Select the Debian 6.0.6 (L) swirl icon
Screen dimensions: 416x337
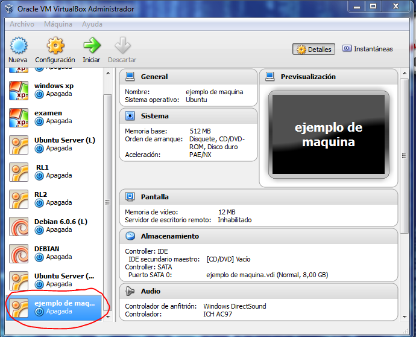pos(19,226)
